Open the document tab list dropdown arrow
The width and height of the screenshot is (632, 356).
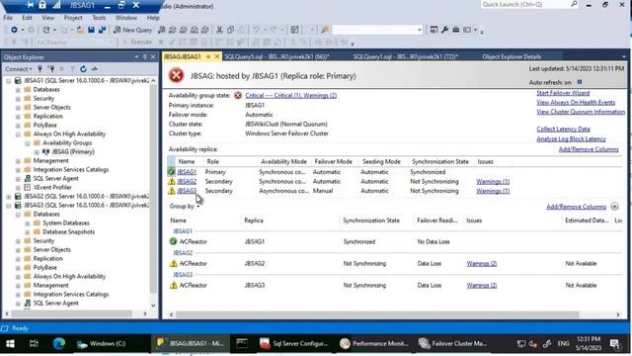(624, 57)
